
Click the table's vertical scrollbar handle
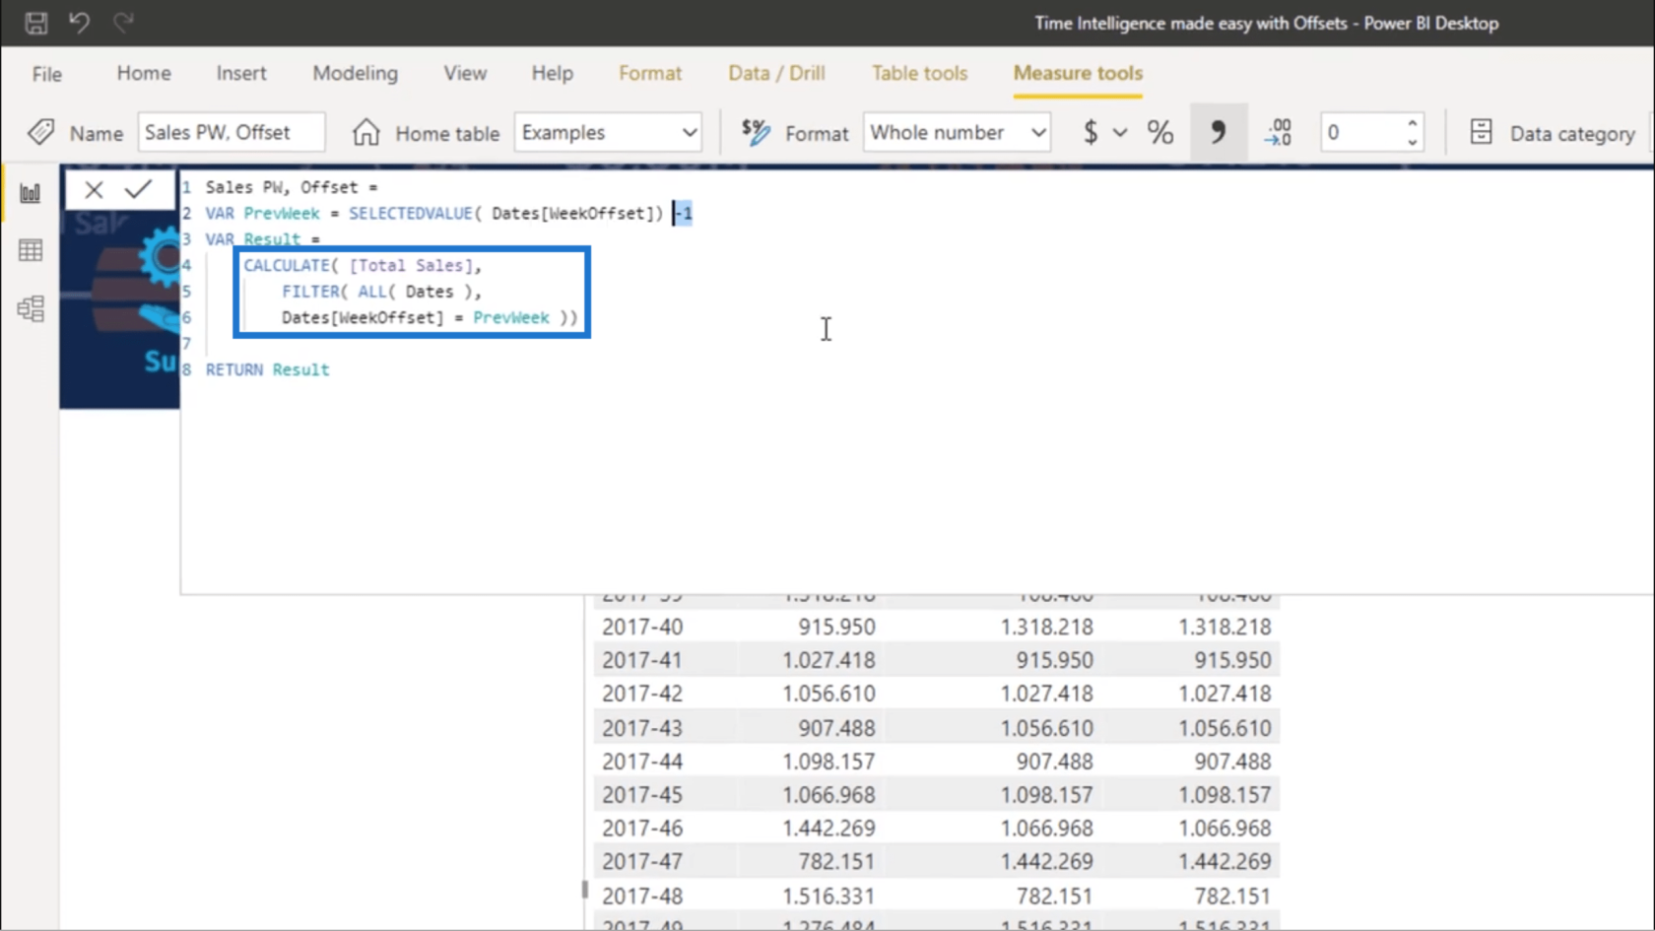(x=584, y=890)
